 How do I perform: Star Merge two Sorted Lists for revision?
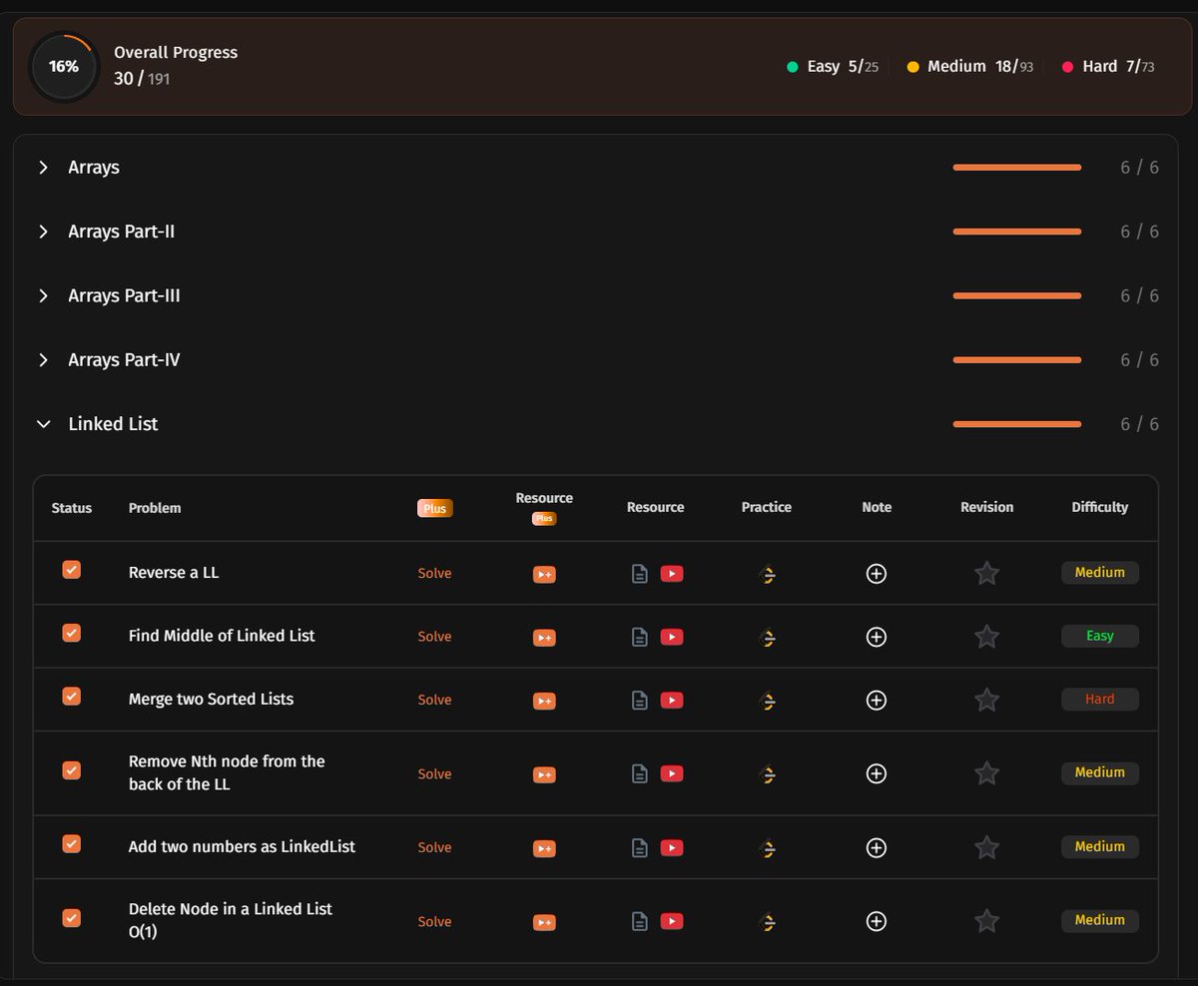point(986,701)
